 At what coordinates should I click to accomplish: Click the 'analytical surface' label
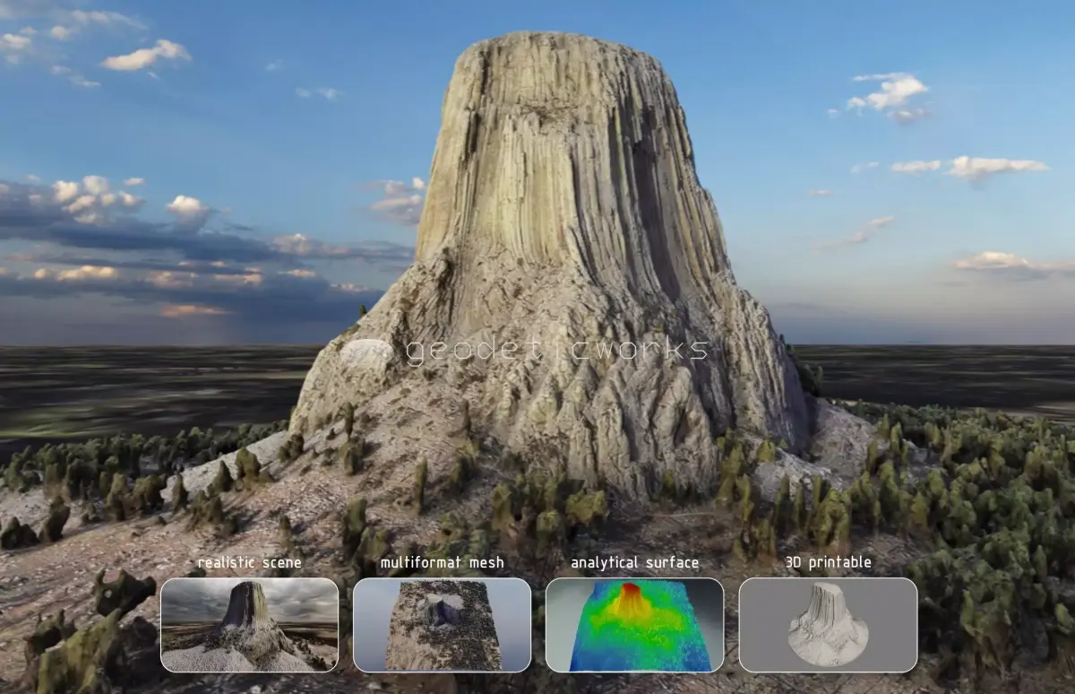tap(634, 563)
